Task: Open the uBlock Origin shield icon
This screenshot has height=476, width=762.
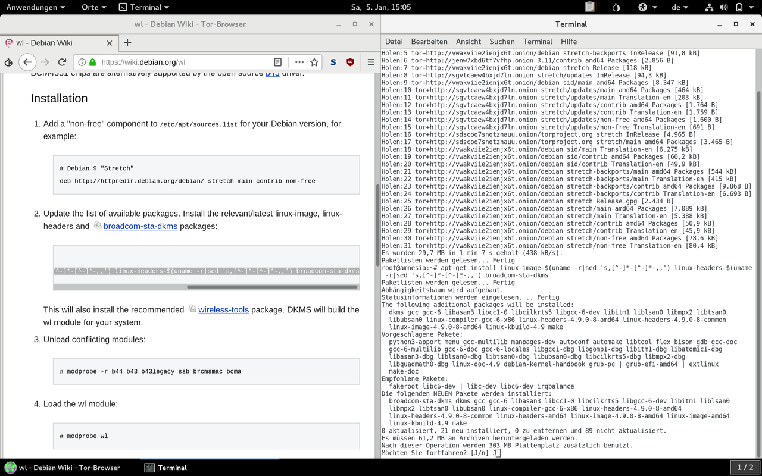Action: pos(350,62)
